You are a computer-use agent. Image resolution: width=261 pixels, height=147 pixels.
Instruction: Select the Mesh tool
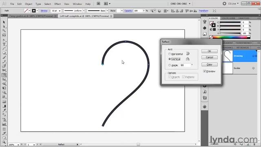[4, 102]
